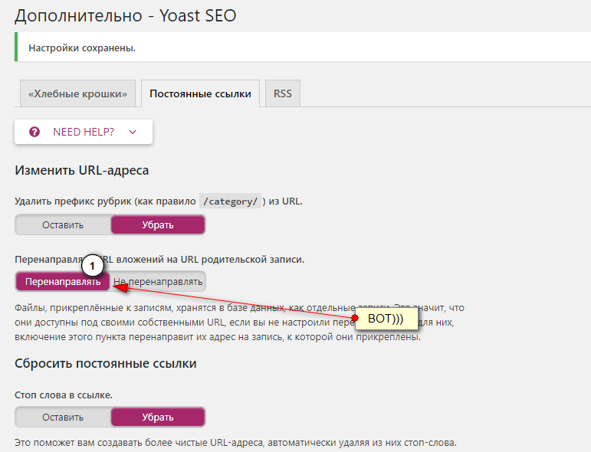Switch to the «Хлебные крошки» tab
The height and width of the screenshot is (452, 591).
coord(77,93)
